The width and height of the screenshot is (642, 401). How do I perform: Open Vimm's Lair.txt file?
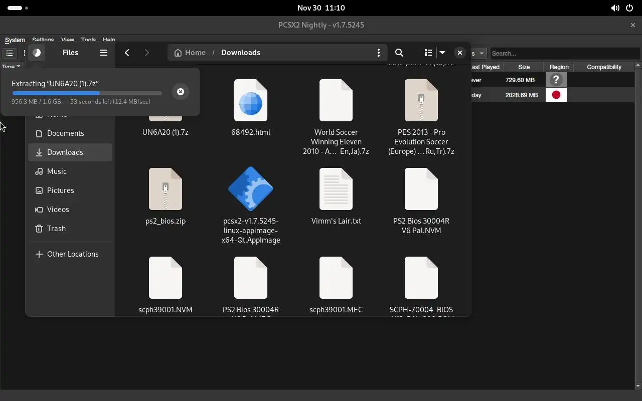tap(336, 196)
